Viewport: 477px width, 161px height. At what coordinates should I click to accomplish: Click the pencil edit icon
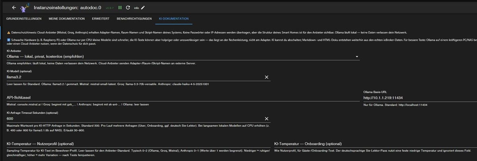coord(143,8)
